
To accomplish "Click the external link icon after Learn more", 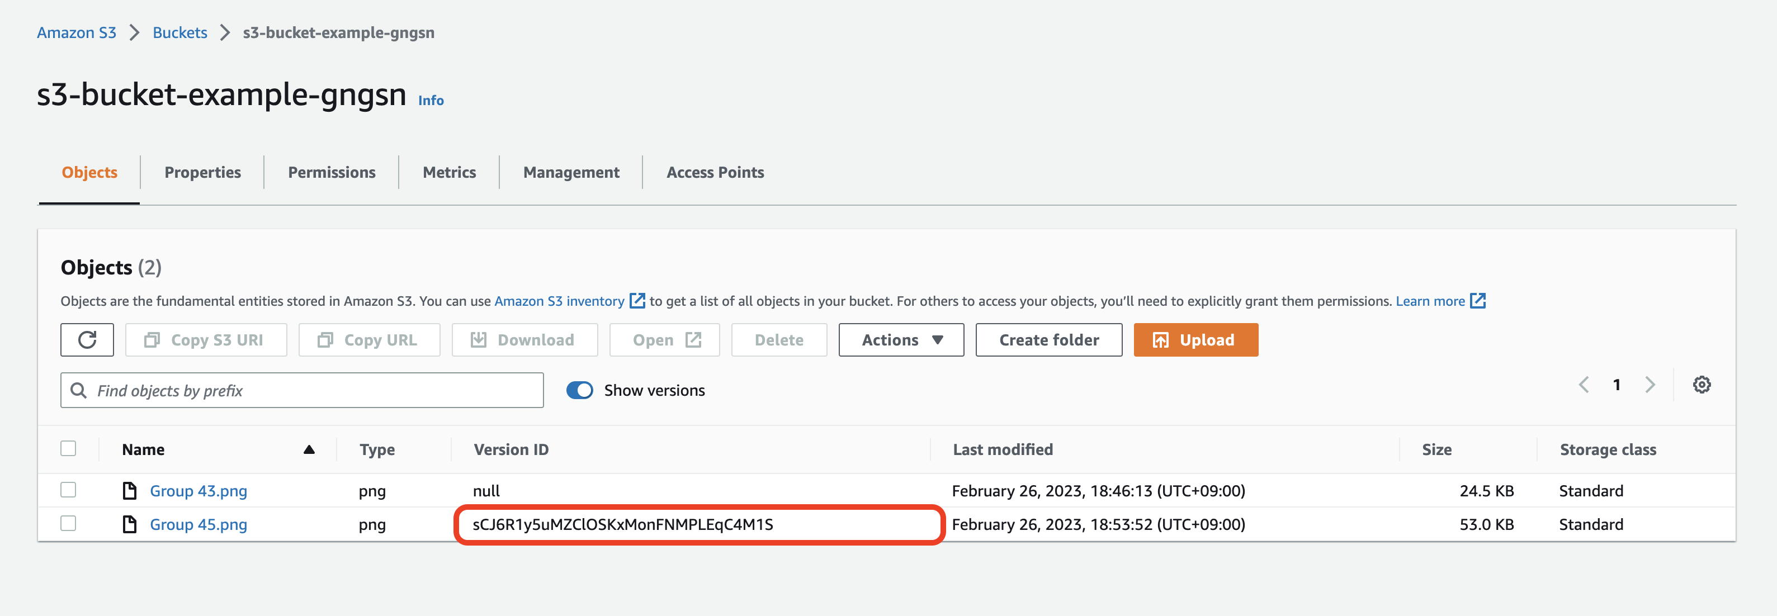I will point(1478,301).
